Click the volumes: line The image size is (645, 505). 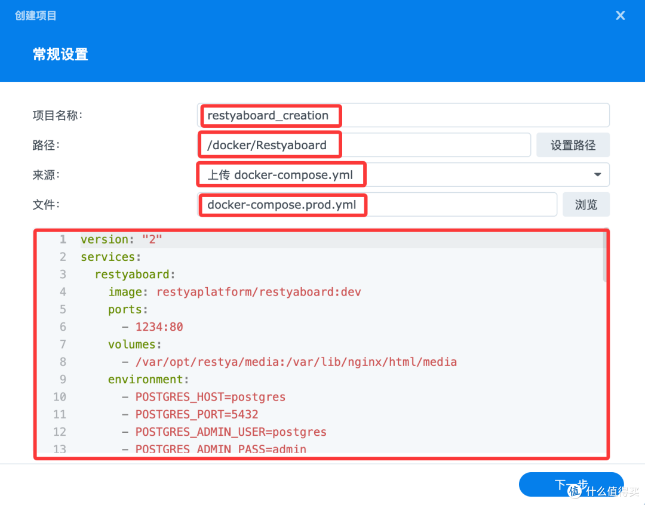click(135, 344)
